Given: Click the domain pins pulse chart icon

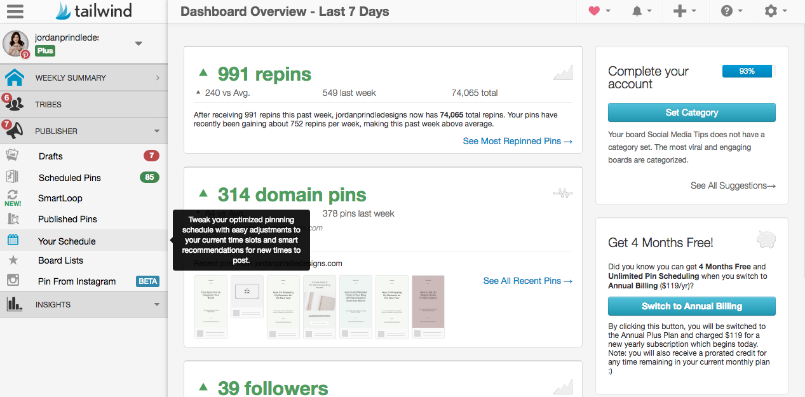Looking at the screenshot, I should [563, 193].
